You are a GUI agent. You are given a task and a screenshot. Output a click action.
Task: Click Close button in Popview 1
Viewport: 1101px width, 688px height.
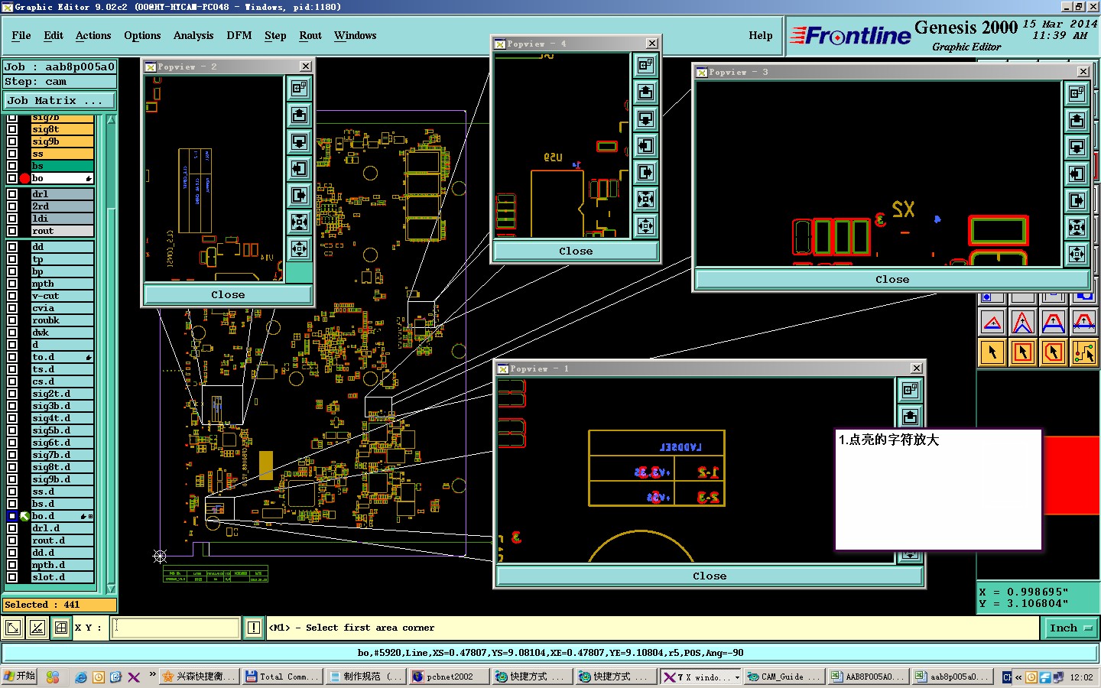tap(710, 576)
